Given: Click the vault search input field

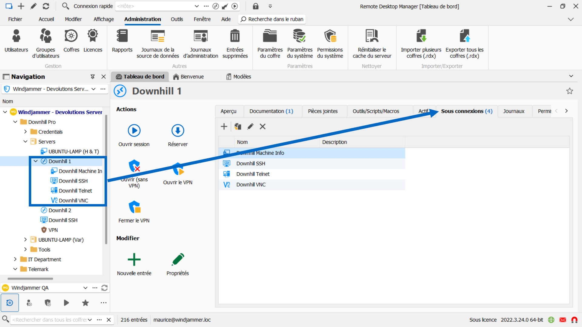Looking at the screenshot, I should pyautogui.click(x=50, y=320).
